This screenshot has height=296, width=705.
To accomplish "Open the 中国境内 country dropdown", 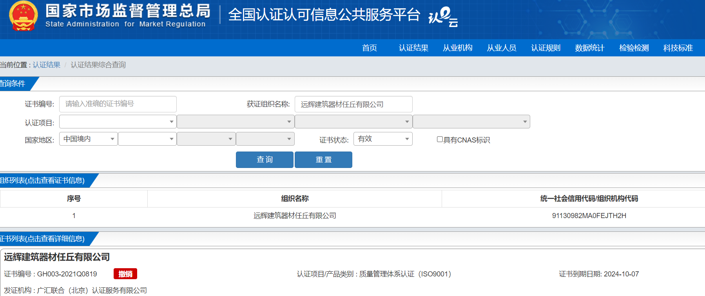I will 89,139.
